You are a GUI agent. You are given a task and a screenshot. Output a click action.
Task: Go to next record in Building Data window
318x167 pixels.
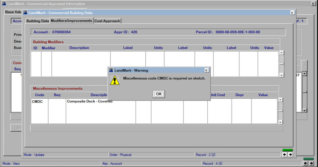(x=290, y=155)
